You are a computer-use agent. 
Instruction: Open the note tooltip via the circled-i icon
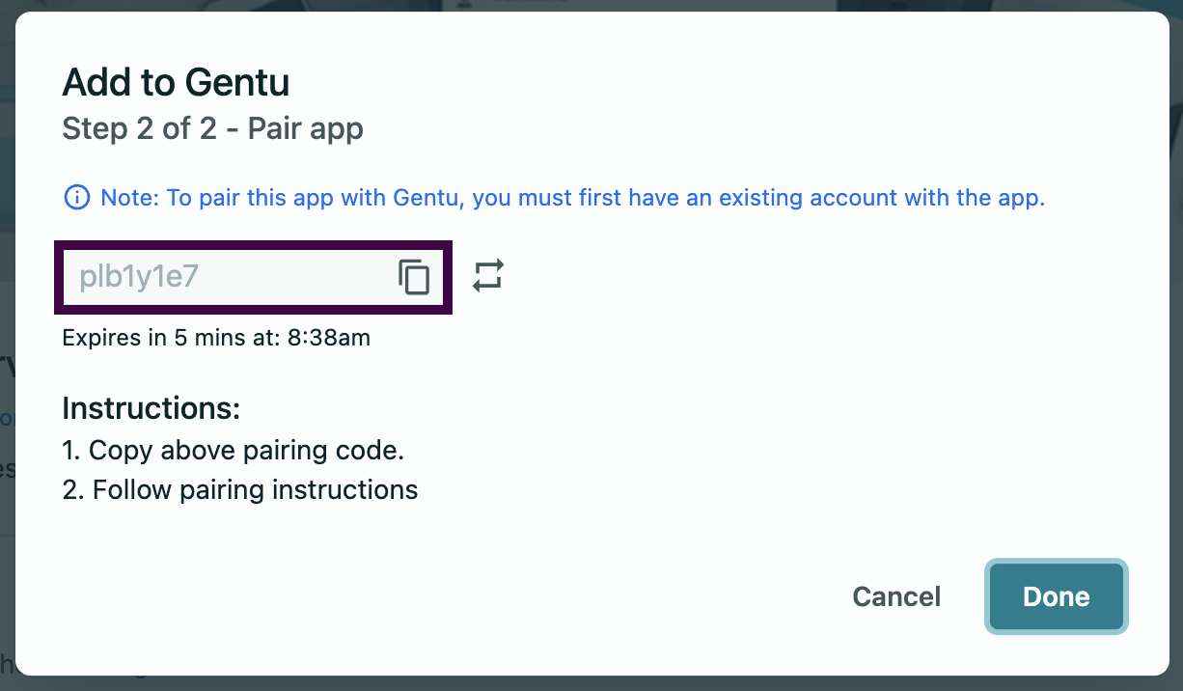pyautogui.click(x=76, y=197)
